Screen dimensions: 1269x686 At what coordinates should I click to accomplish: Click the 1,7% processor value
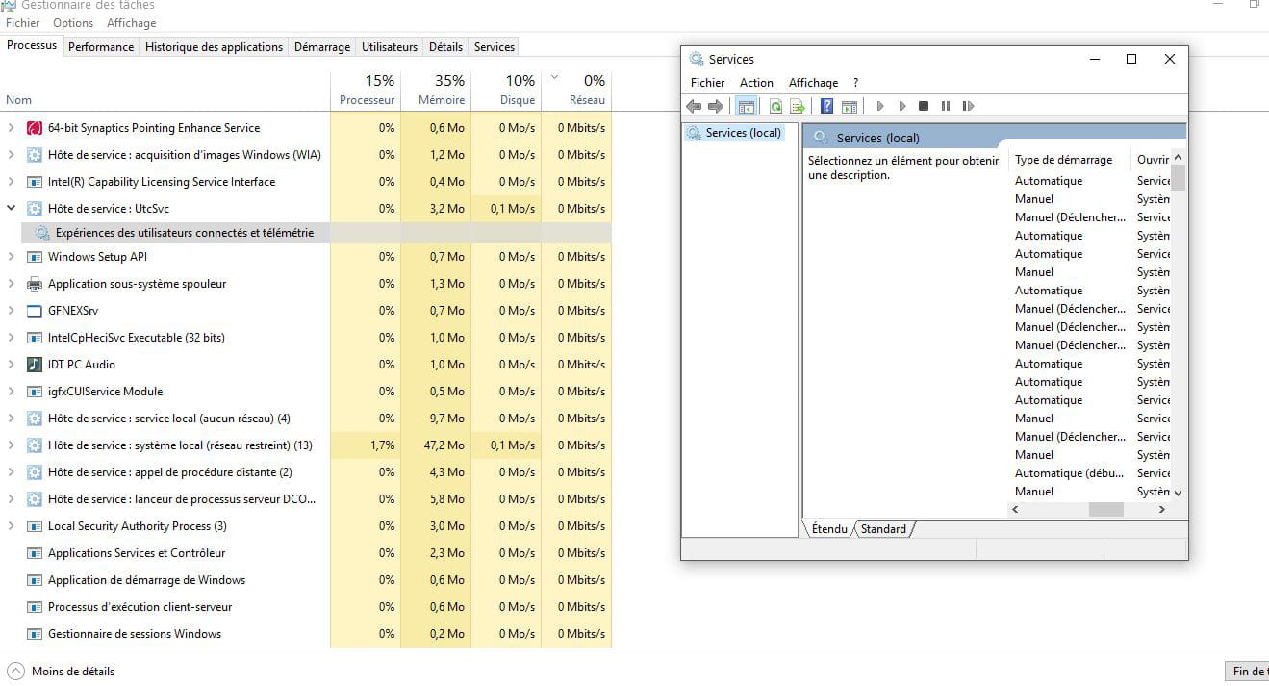[382, 445]
